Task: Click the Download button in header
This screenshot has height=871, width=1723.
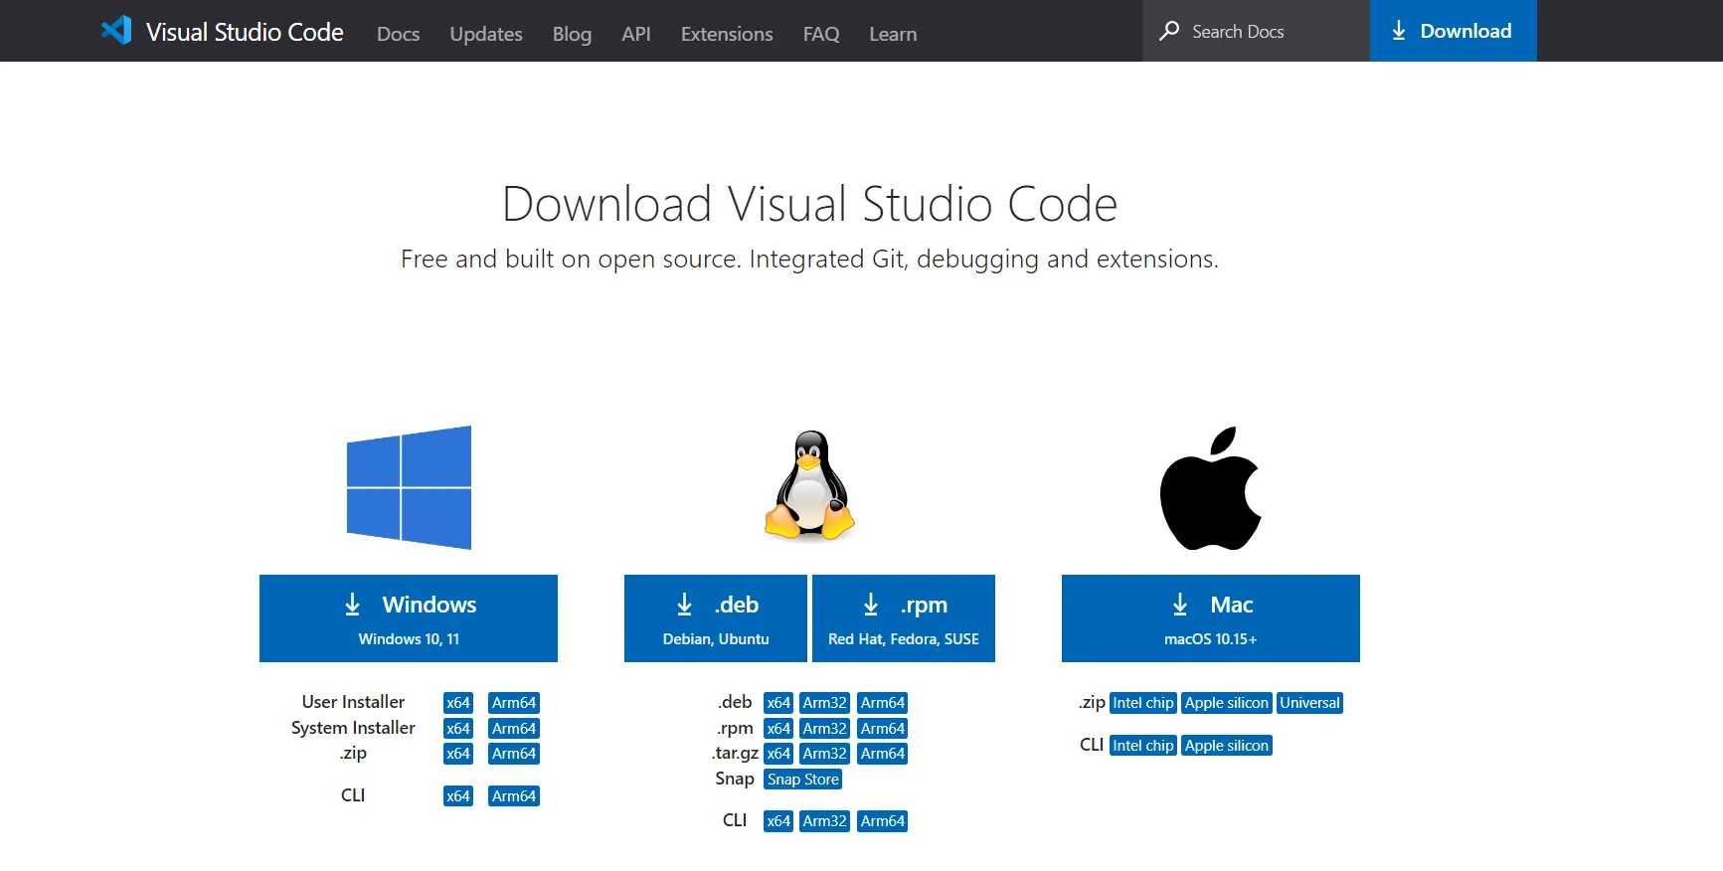Action: [1454, 31]
